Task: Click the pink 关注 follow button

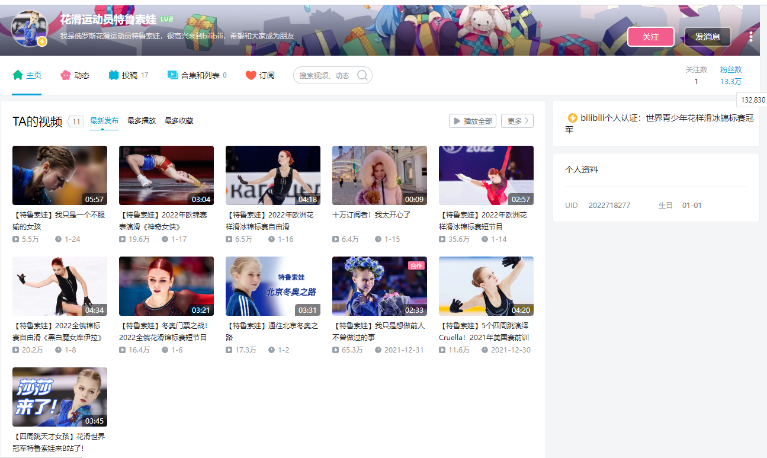Action: (x=650, y=37)
